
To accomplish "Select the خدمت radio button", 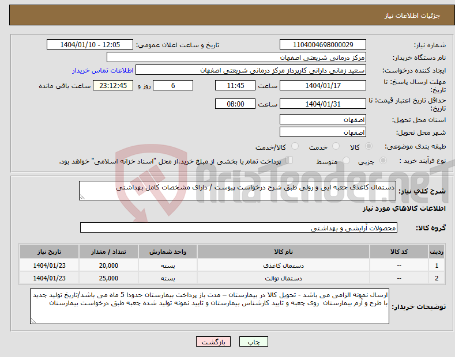I will point(336,146).
